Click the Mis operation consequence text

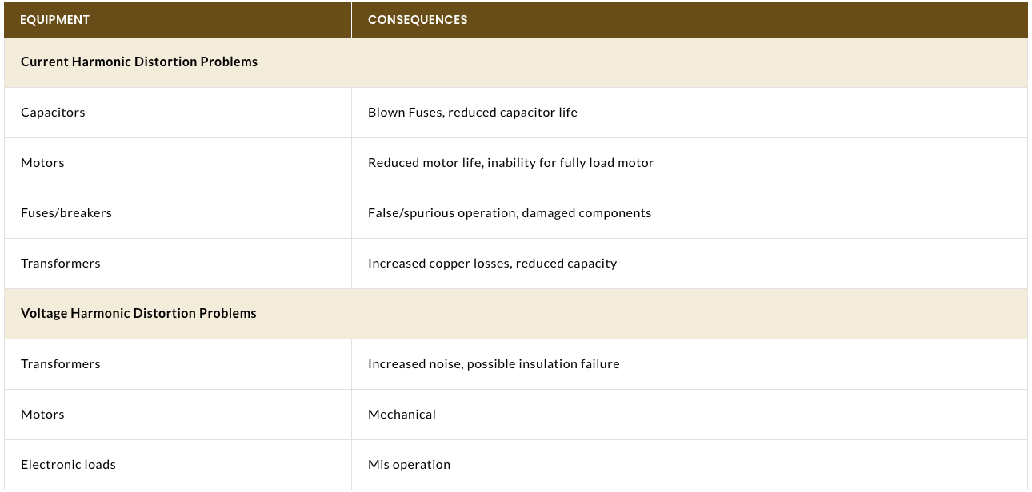pyautogui.click(x=409, y=465)
